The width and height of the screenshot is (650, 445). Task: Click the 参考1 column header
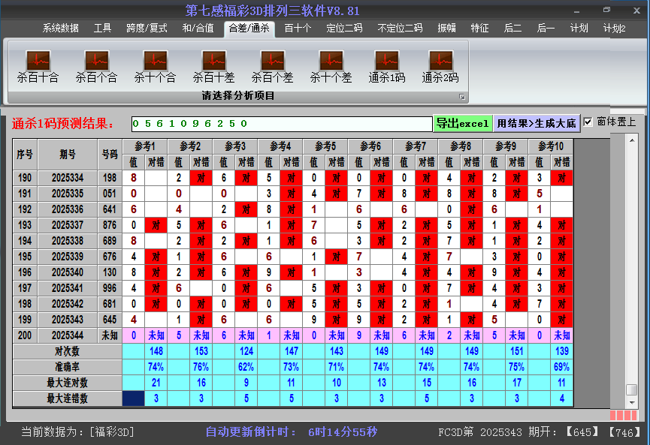pyautogui.click(x=145, y=146)
